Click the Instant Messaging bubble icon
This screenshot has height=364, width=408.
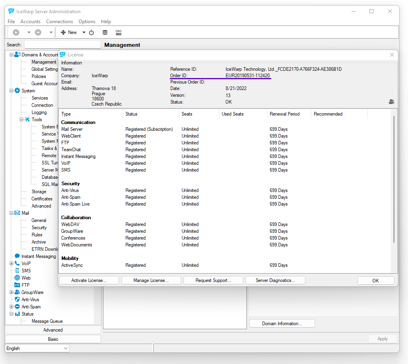coord(17,256)
